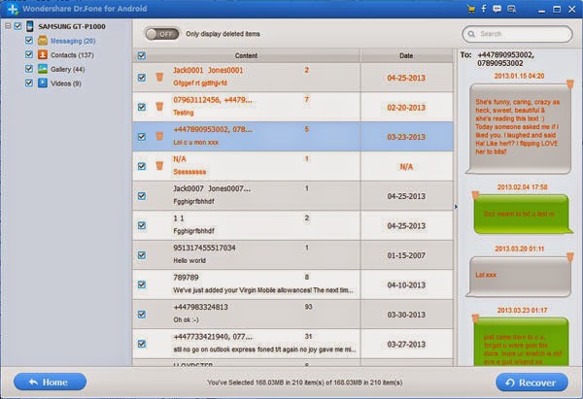
Task: Select Videos (9) in the sidebar
Action: point(66,83)
